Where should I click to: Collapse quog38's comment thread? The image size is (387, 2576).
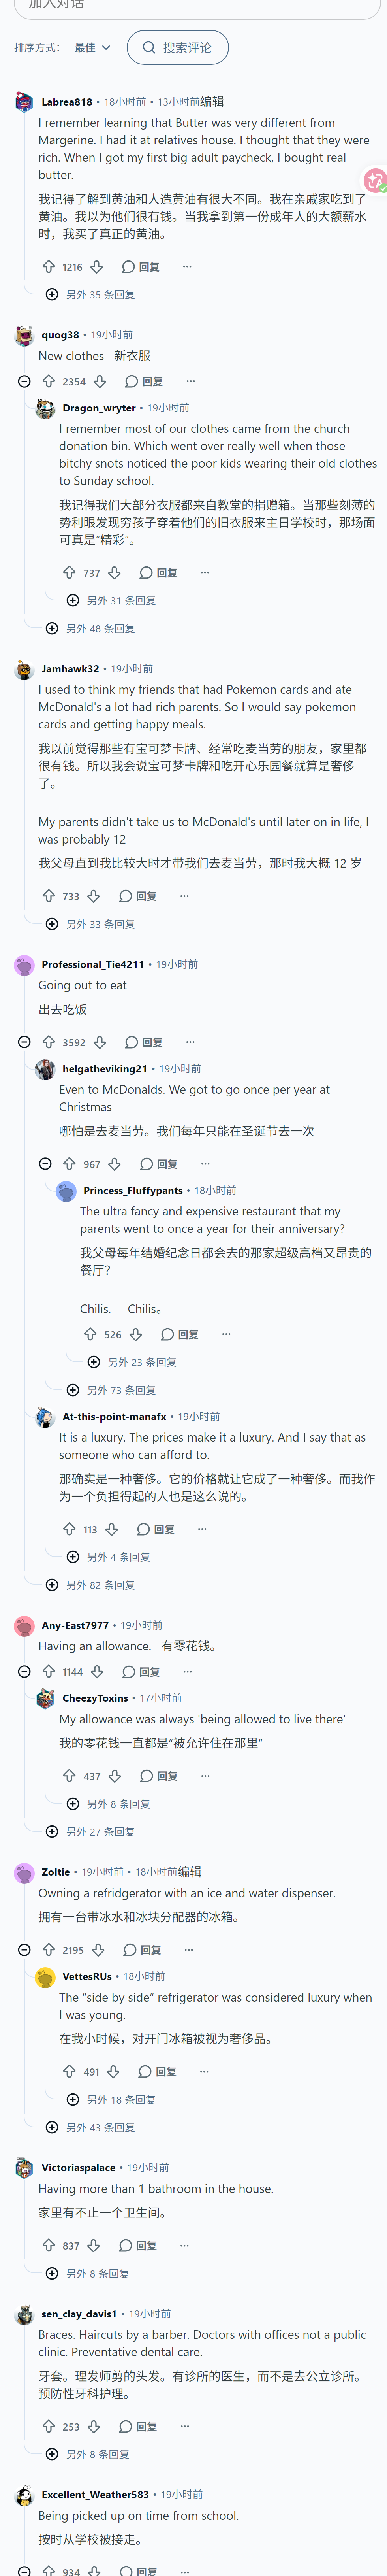coord(25,381)
